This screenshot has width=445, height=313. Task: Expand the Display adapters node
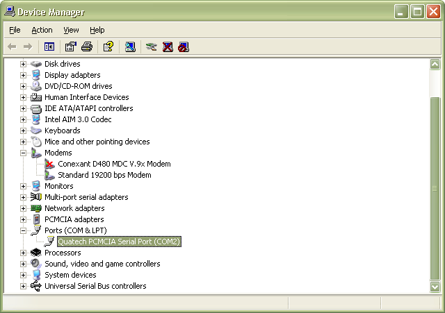pyautogui.click(x=23, y=75)
